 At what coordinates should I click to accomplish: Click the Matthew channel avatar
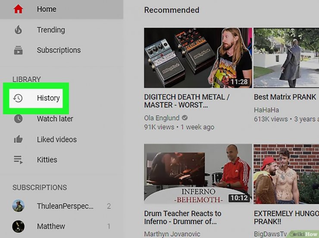point(18,226)
